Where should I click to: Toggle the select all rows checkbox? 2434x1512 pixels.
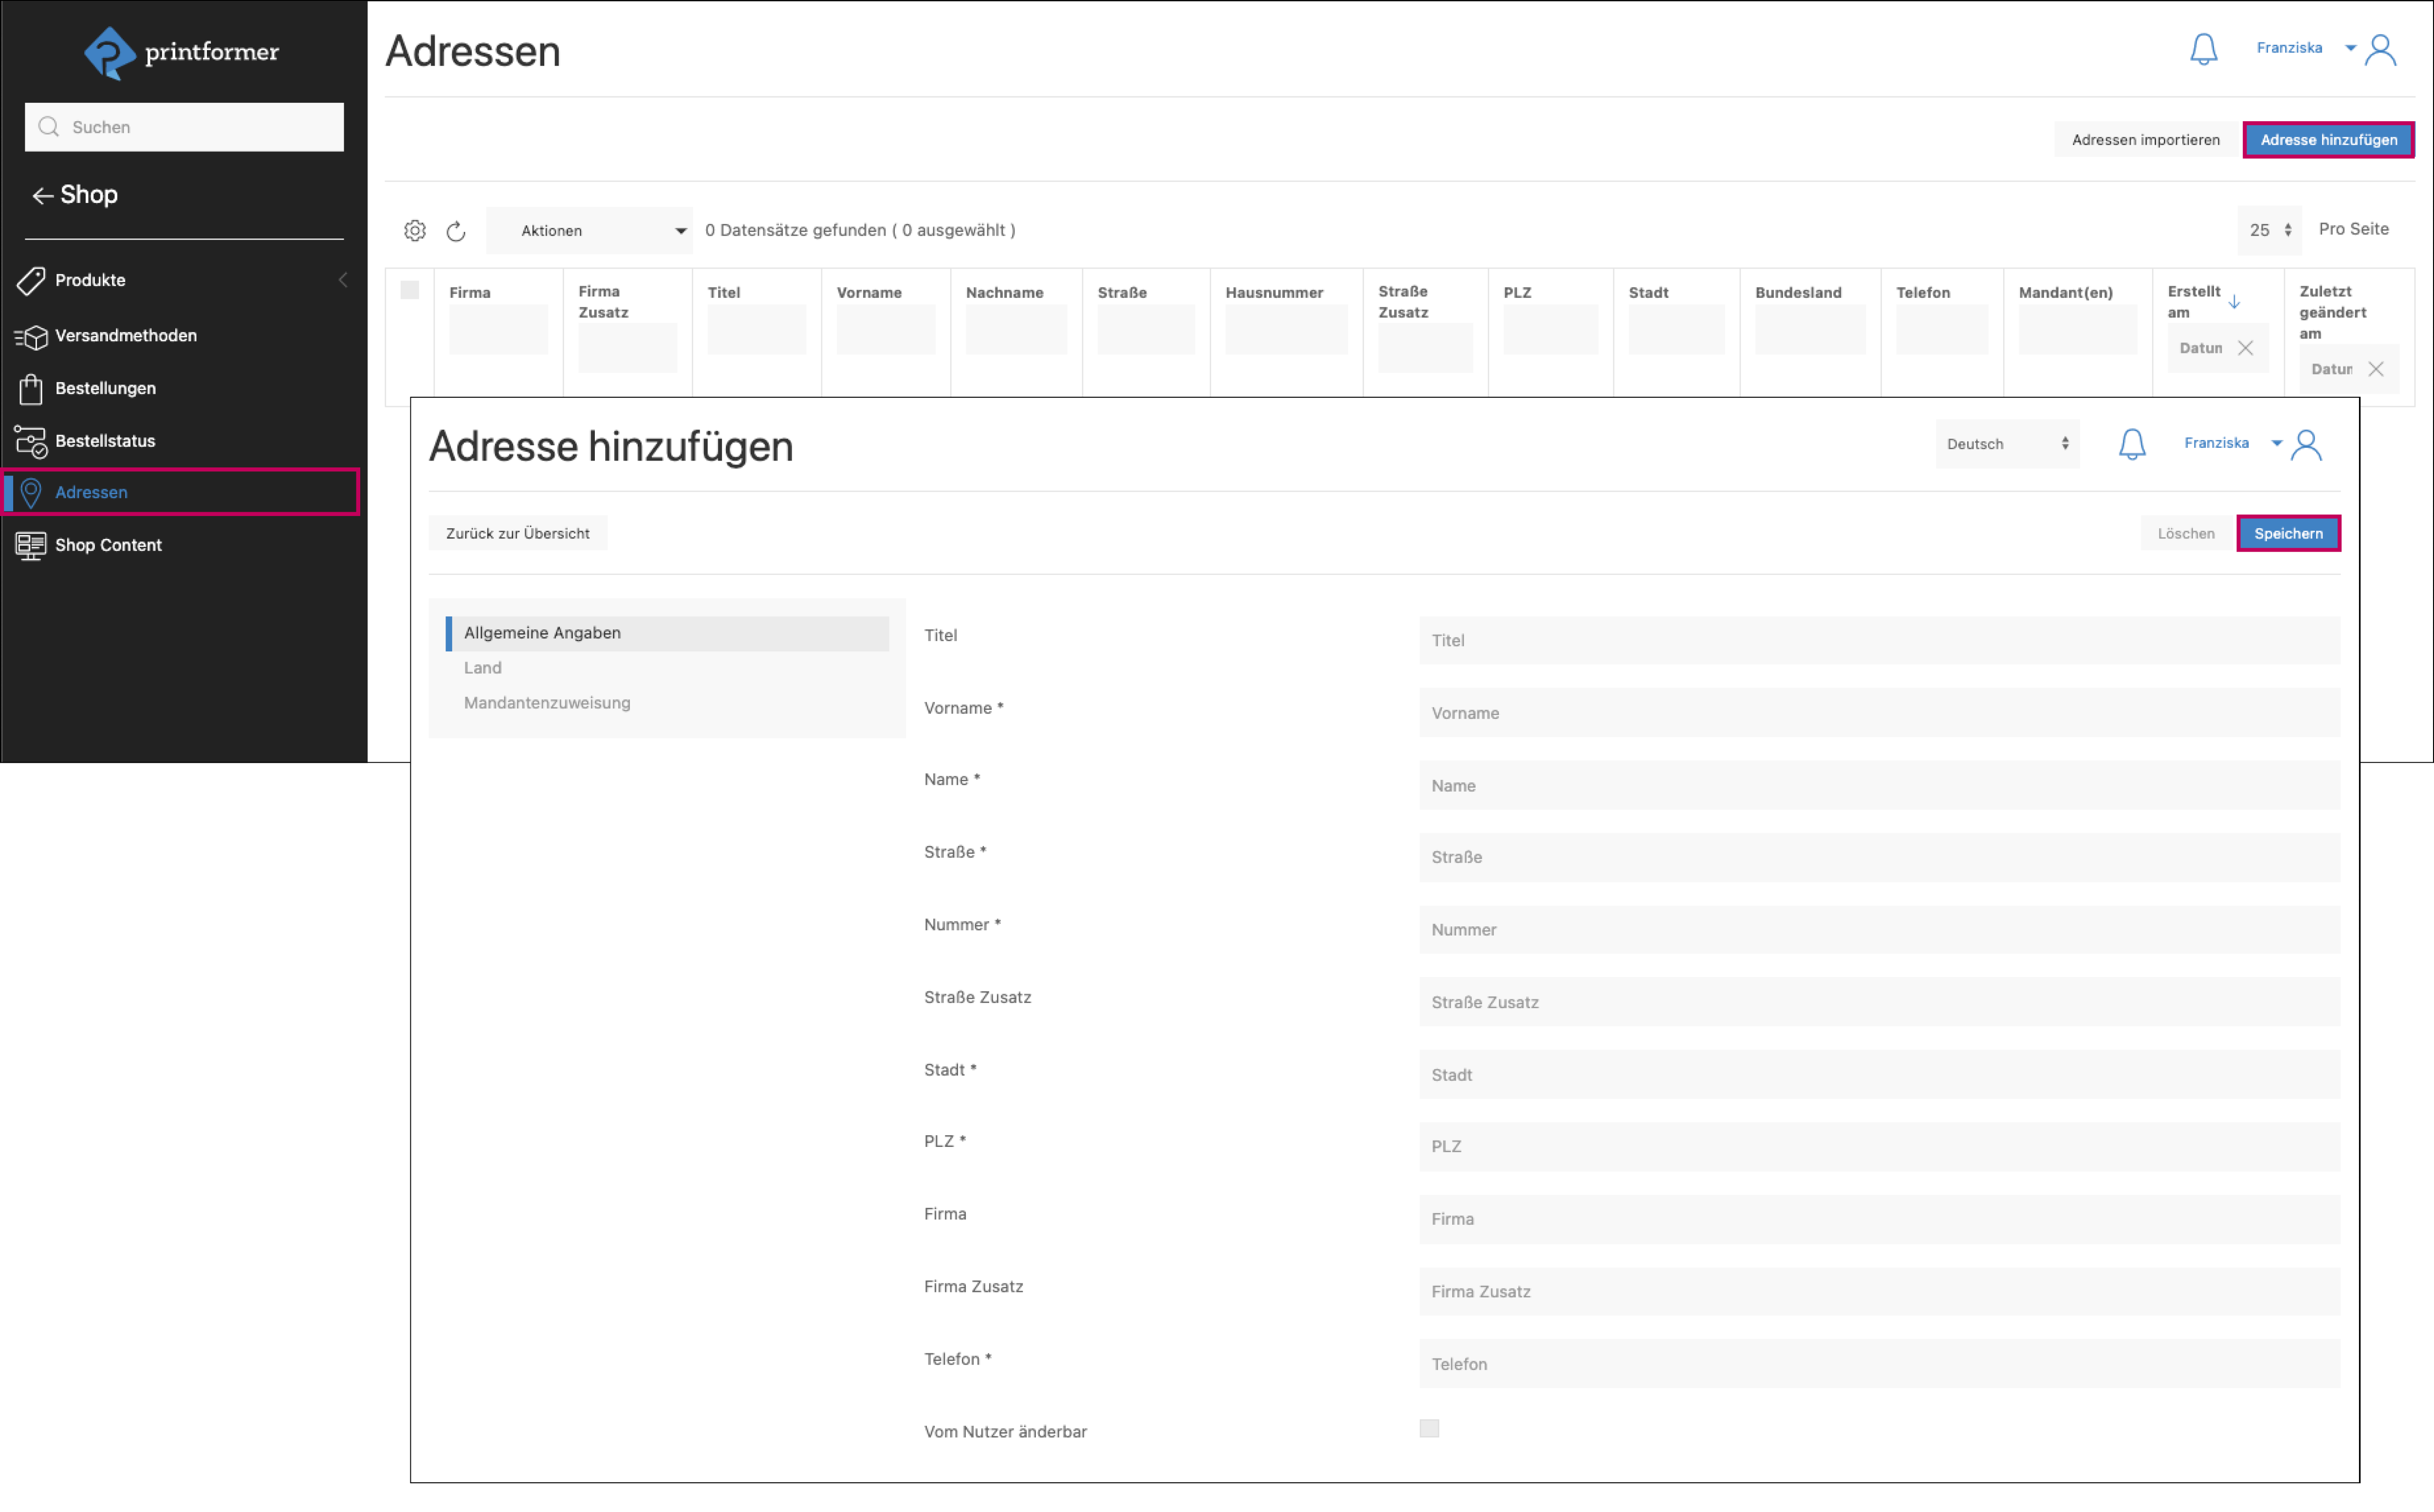(410, 291)
